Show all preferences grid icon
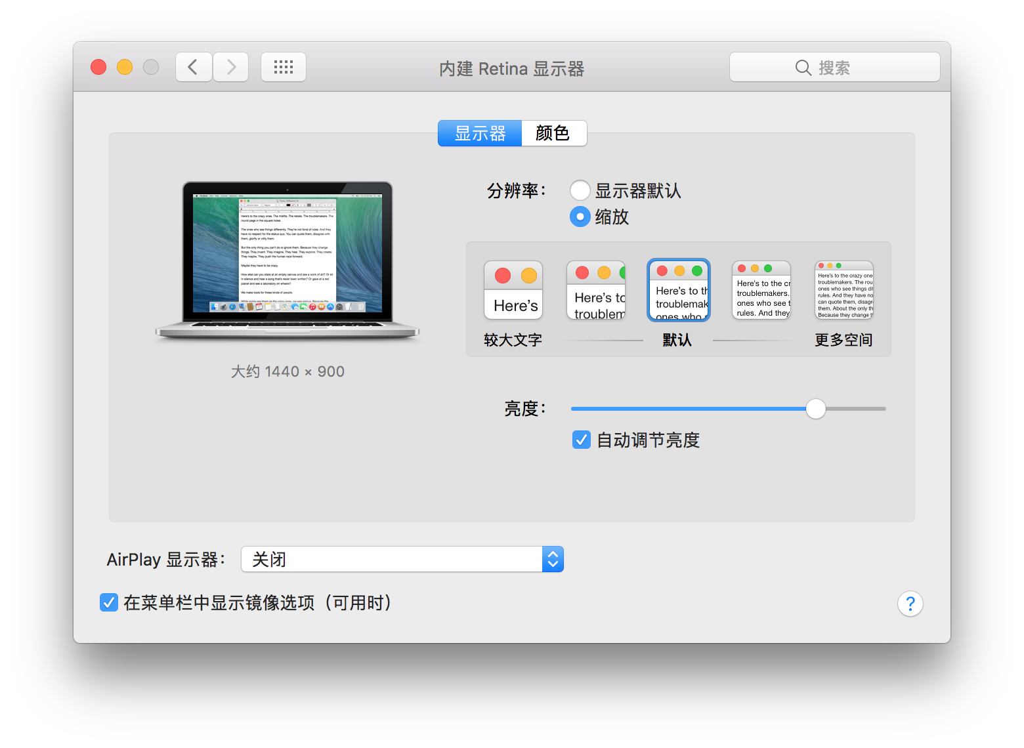1024x748 pixels. tap(283, 67)
